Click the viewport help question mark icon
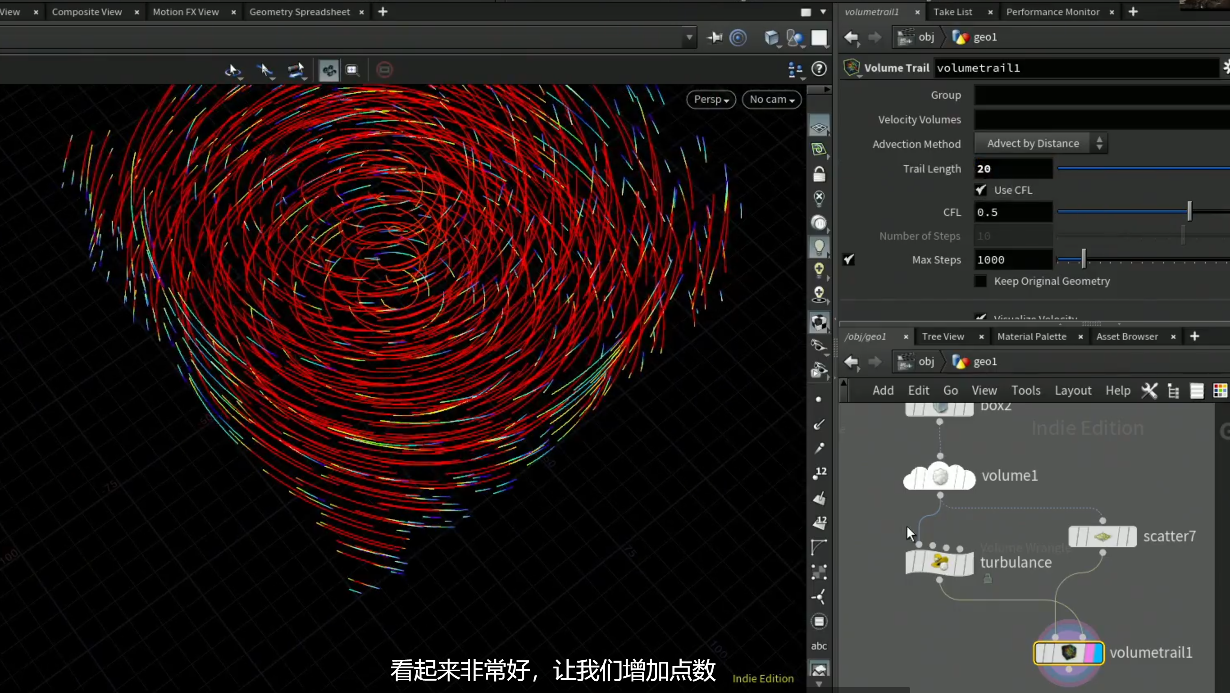Viewport: 1230px width, 693px height. pos(819,69)
